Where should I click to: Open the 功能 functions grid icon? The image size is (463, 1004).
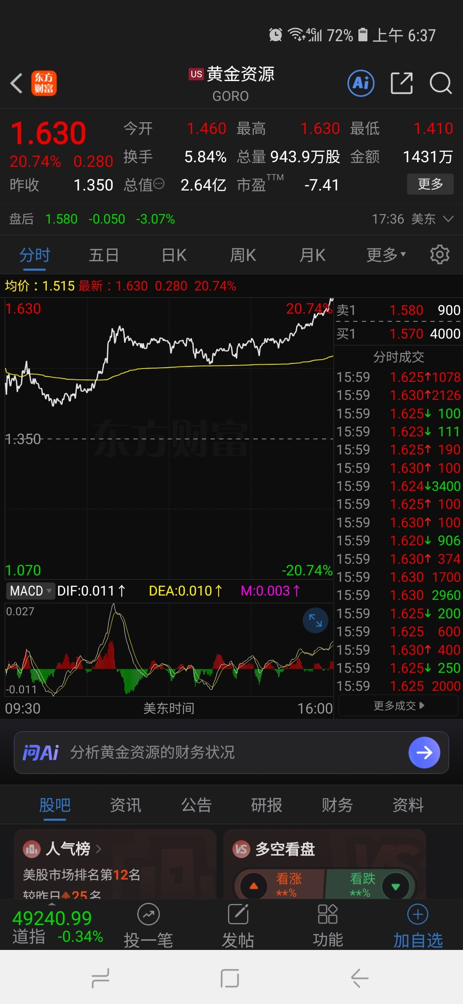328,915
